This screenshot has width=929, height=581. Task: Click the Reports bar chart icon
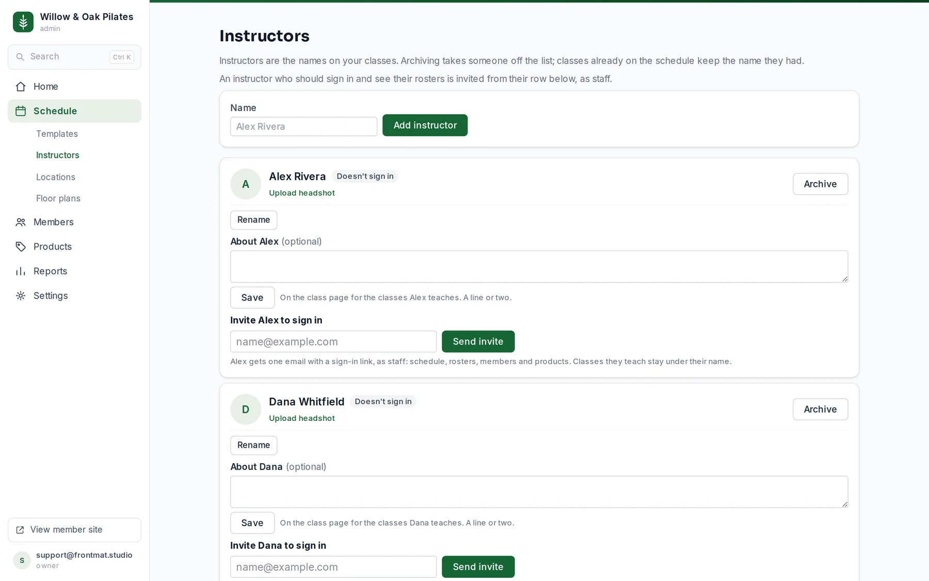click(x=21, y=271)
